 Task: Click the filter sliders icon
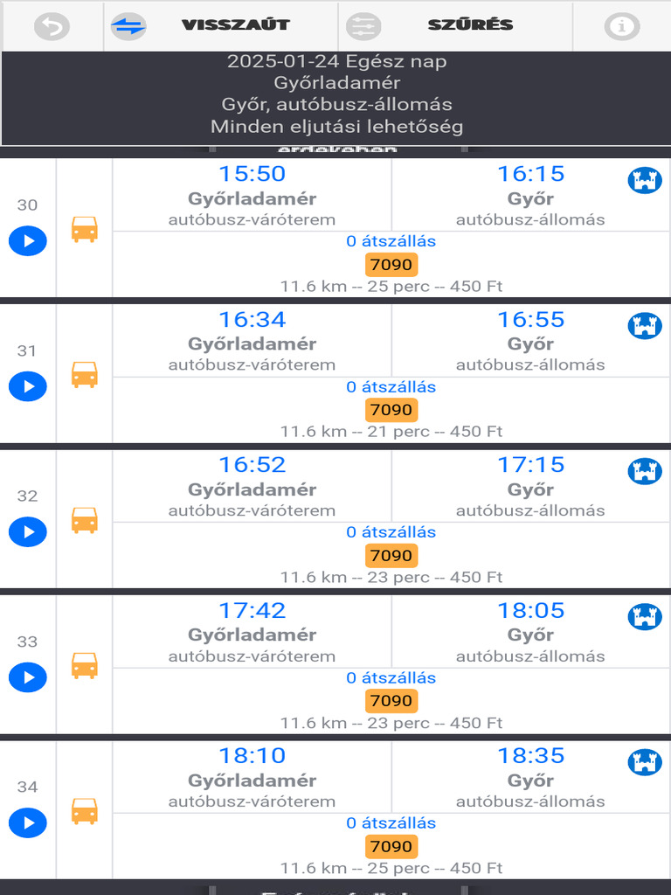[363, 26]
